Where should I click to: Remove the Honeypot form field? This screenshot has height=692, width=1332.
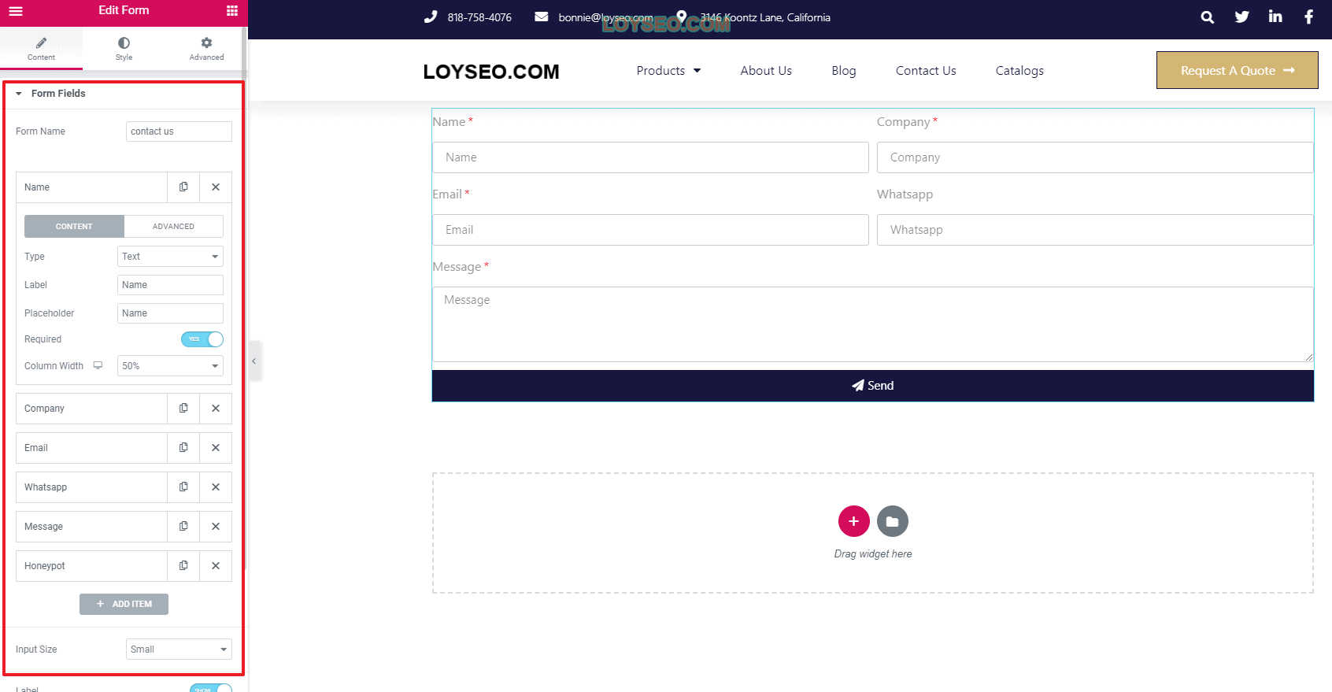click(216, 566)
